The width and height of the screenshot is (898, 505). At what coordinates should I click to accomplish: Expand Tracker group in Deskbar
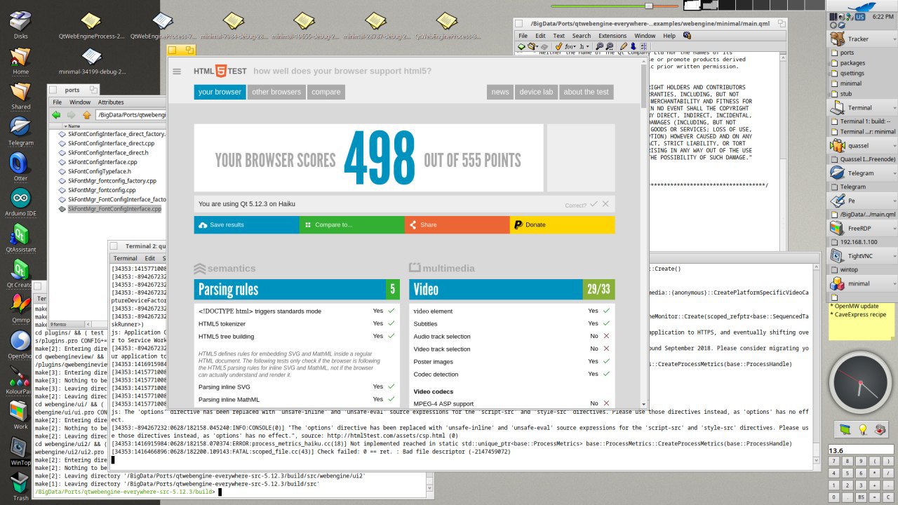[893, 39]
